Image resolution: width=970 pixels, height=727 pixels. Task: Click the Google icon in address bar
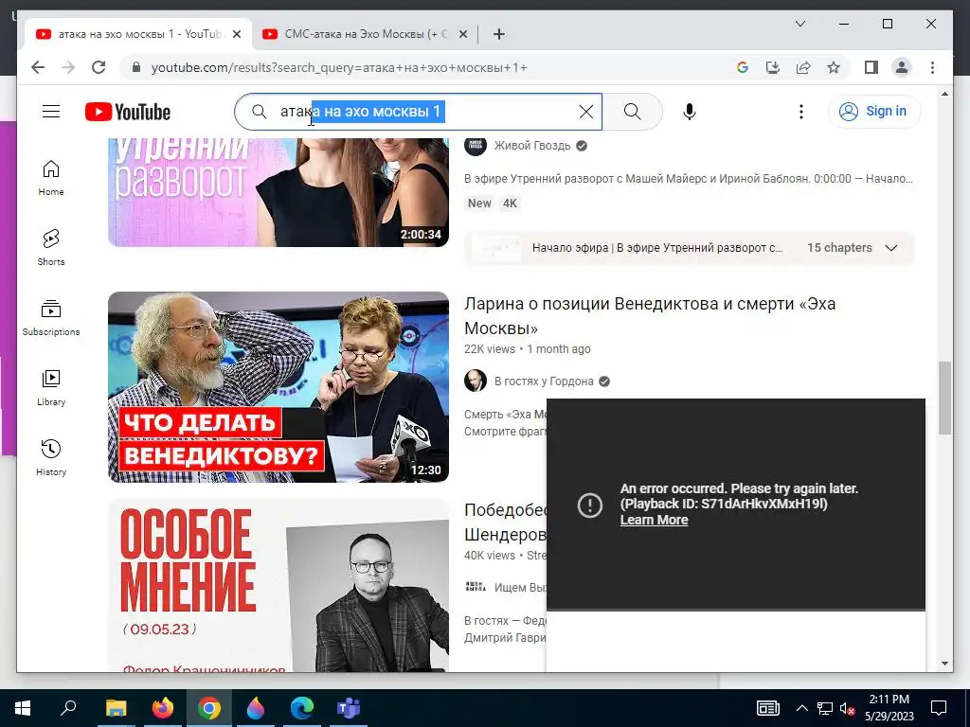pos(743,67)
